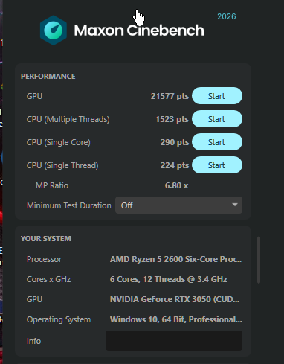Click the 2026 version label

click(227, 16)
